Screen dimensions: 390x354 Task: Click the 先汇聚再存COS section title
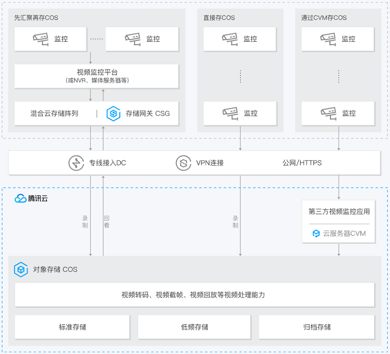tap(36, 18)
